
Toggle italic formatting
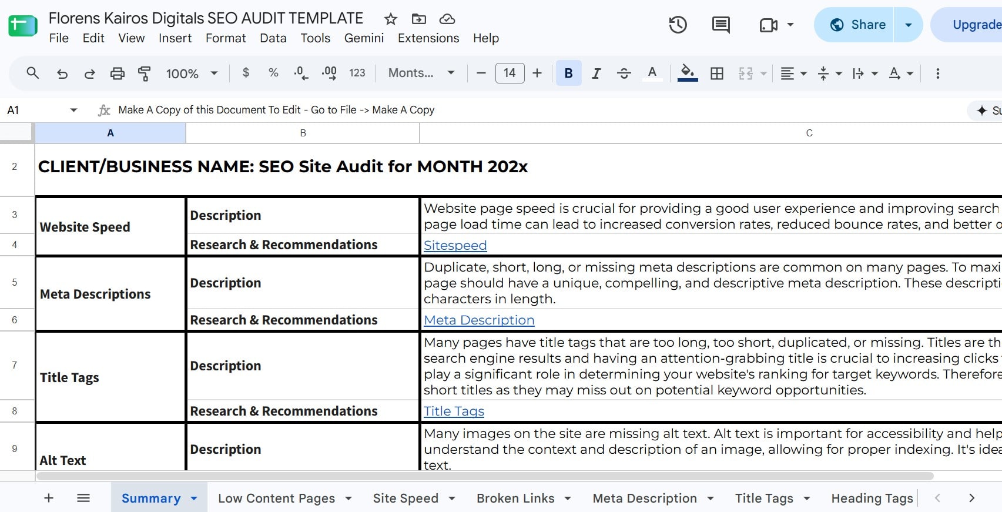pyautogui.click(x=596, y=73)
